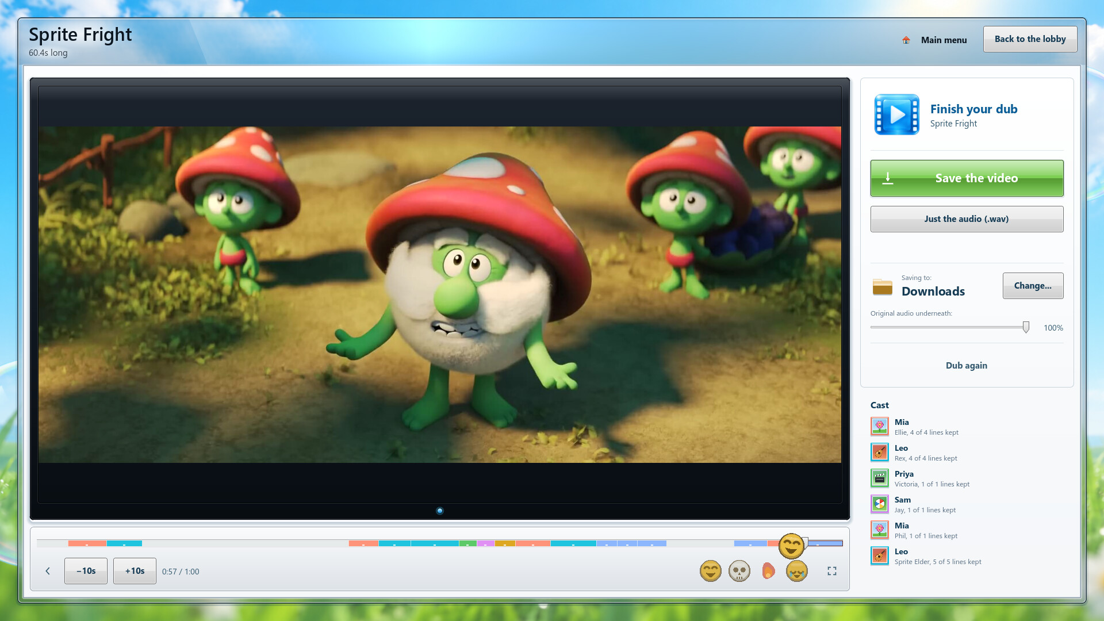Click the 'Finish your dub' heading
Image resolution: width=1104 pixels, height=621 pixels.
tap(974, 109)
